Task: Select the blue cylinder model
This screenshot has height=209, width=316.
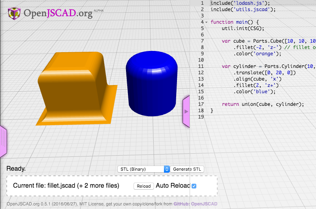Action: point(152,84)
